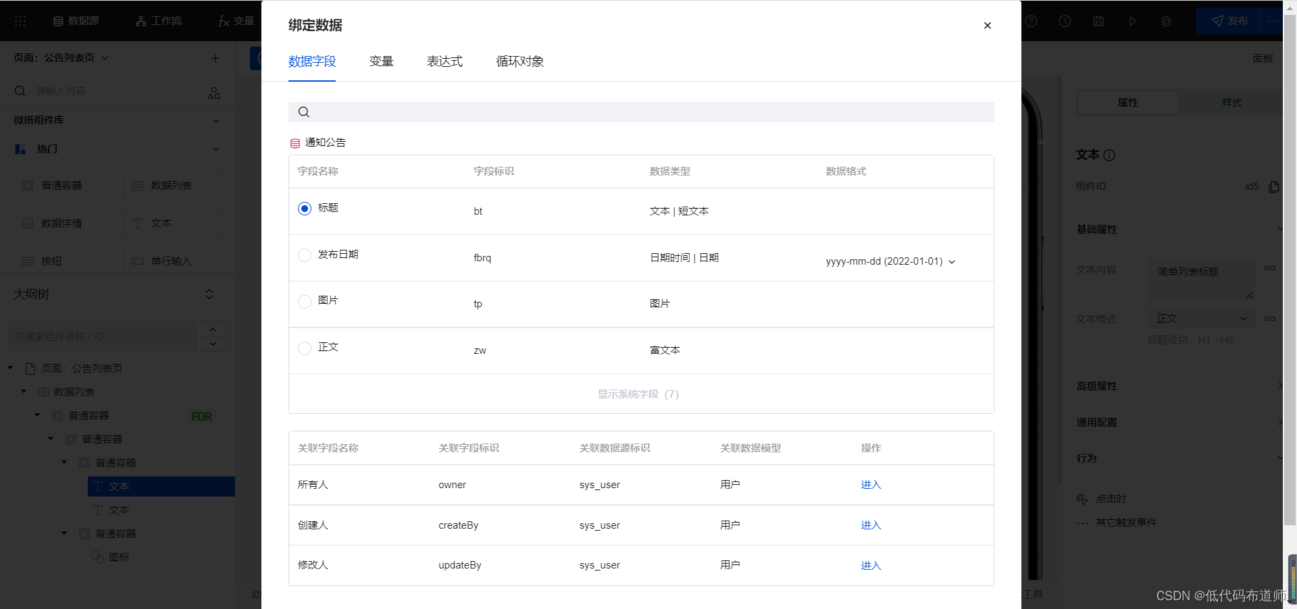Click 进入 for the 所有人 row
The image size is (1297, 609).
tap(871, 485)
